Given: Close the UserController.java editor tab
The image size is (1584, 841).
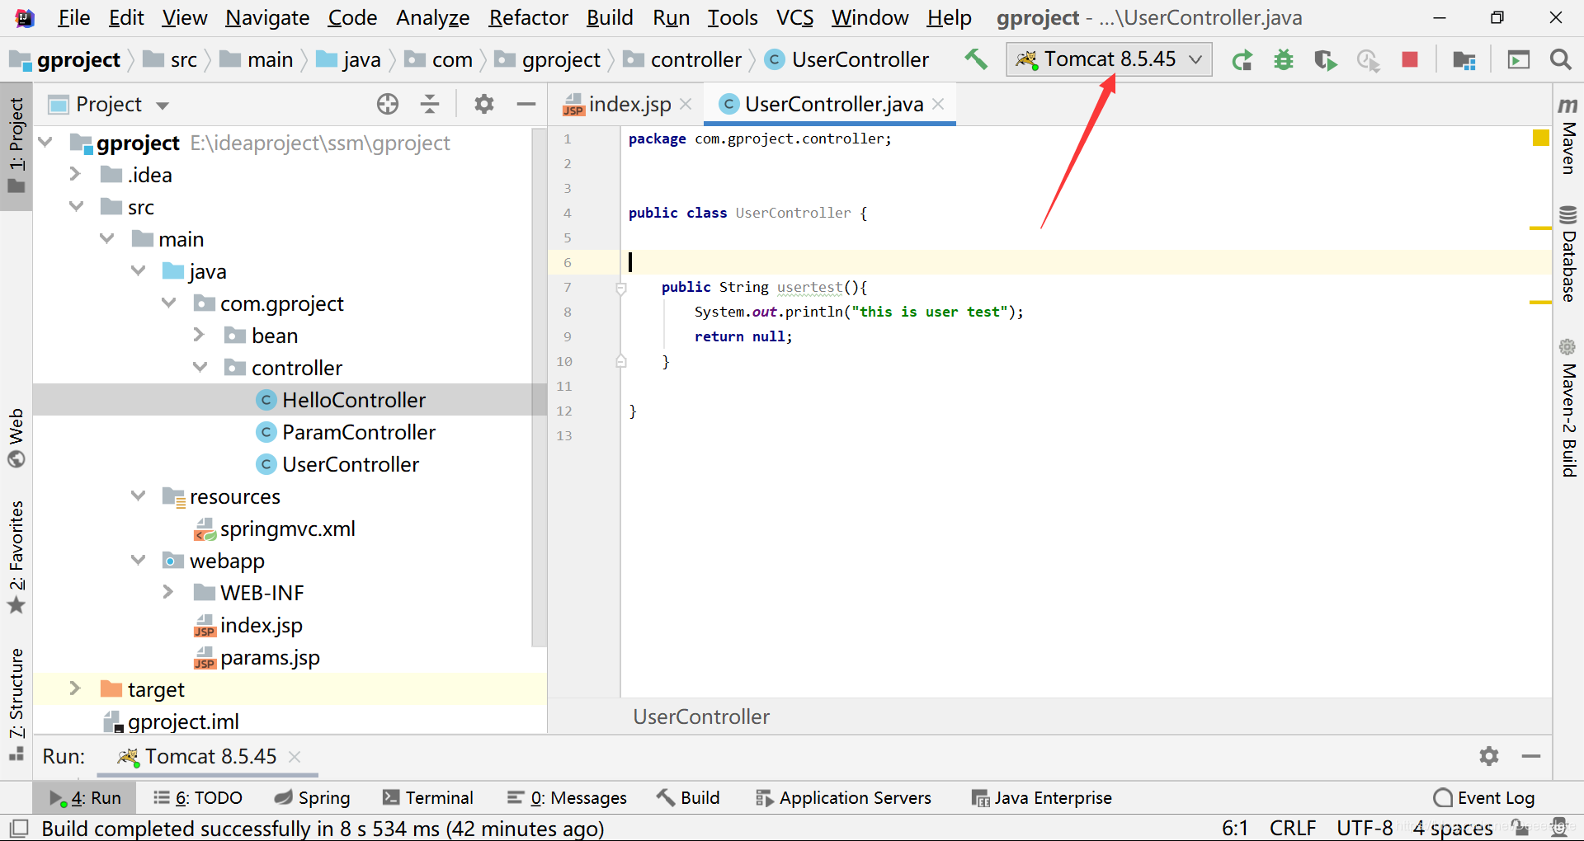Looking at the screenshot, I should tap(938, 104).
